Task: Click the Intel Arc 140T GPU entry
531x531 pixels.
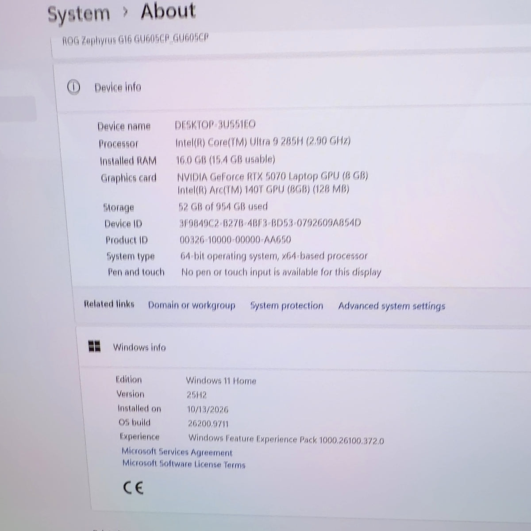Action: 264,190
